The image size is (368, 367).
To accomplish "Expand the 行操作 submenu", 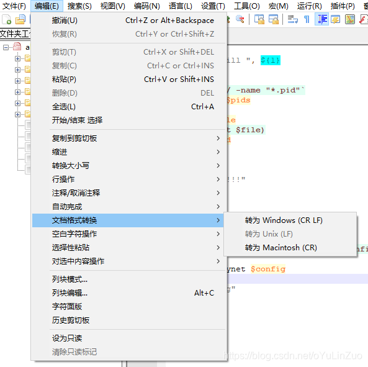I will click(128, 179).
